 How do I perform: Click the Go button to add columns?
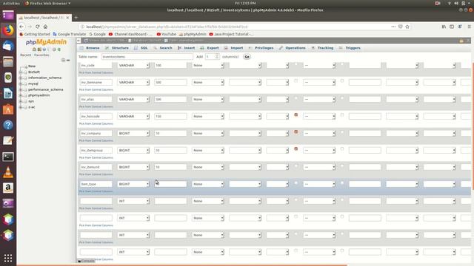pyautogui.click(x=247, y=57)
